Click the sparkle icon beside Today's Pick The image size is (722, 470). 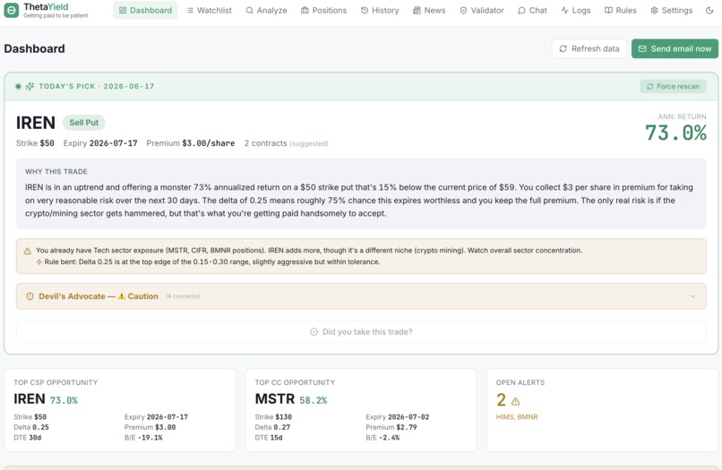30,87
